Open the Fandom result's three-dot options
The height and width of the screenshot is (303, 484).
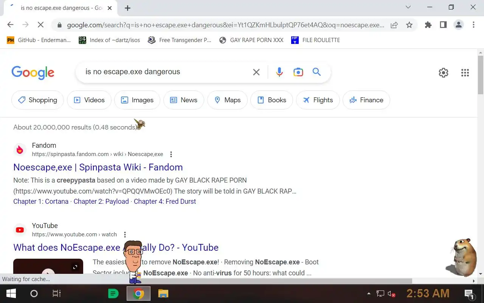[x=171, y=154]
